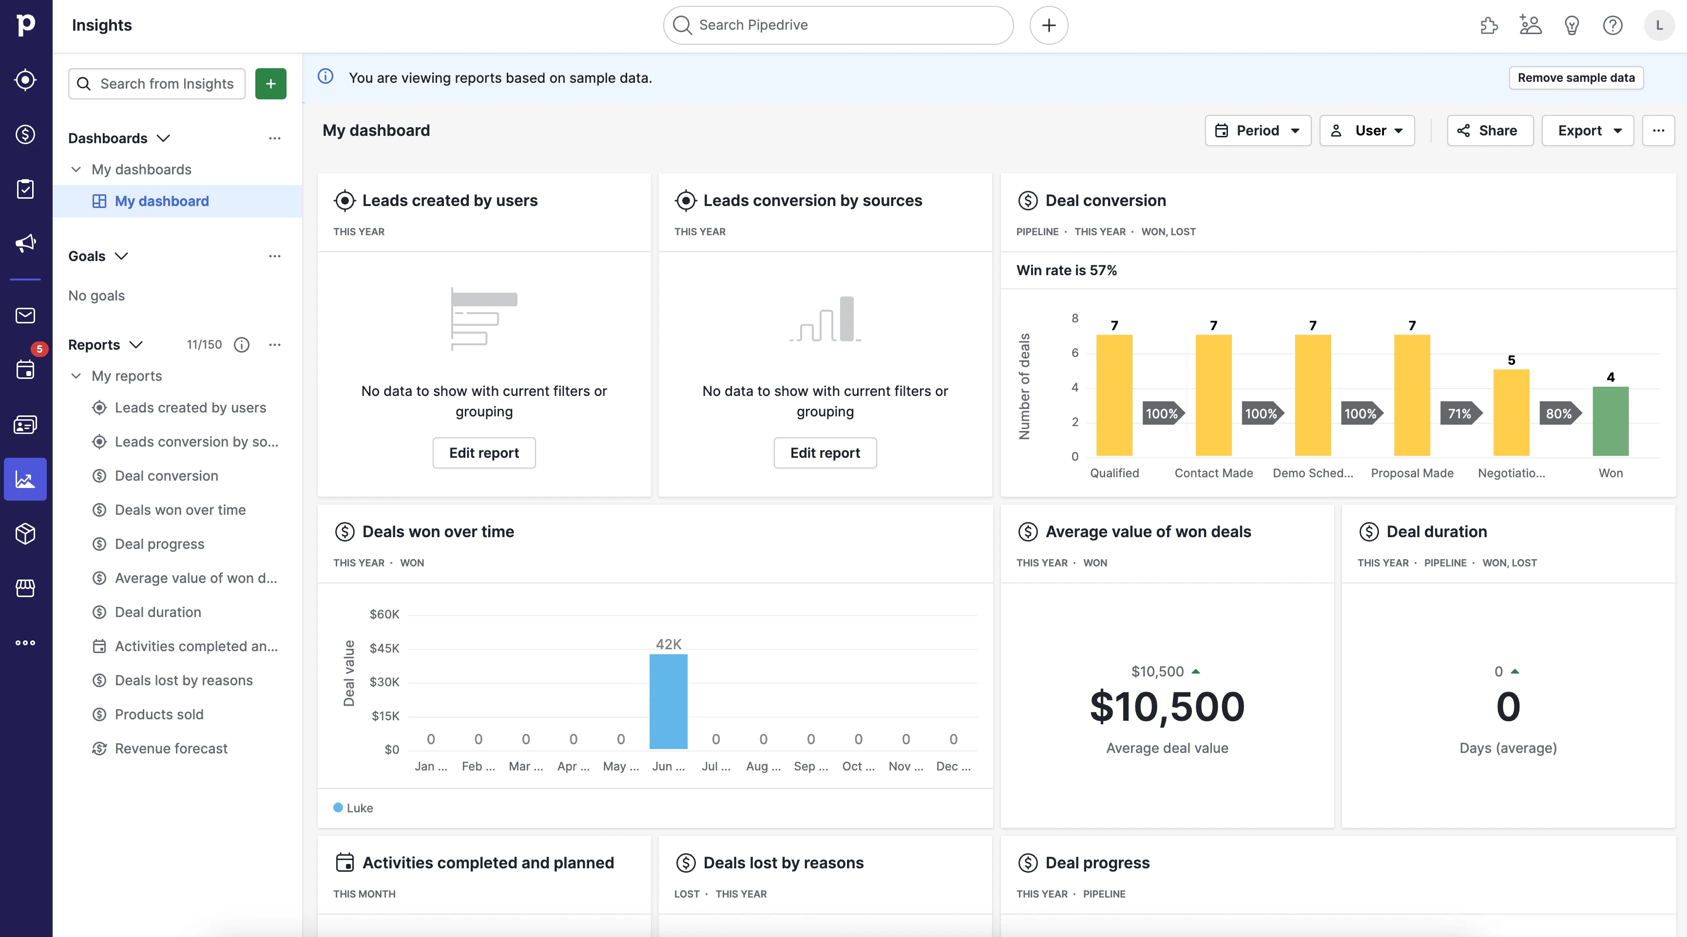
Task: Click the Sales Assistant lightbulb icon
Action: tap(1571, 25)
